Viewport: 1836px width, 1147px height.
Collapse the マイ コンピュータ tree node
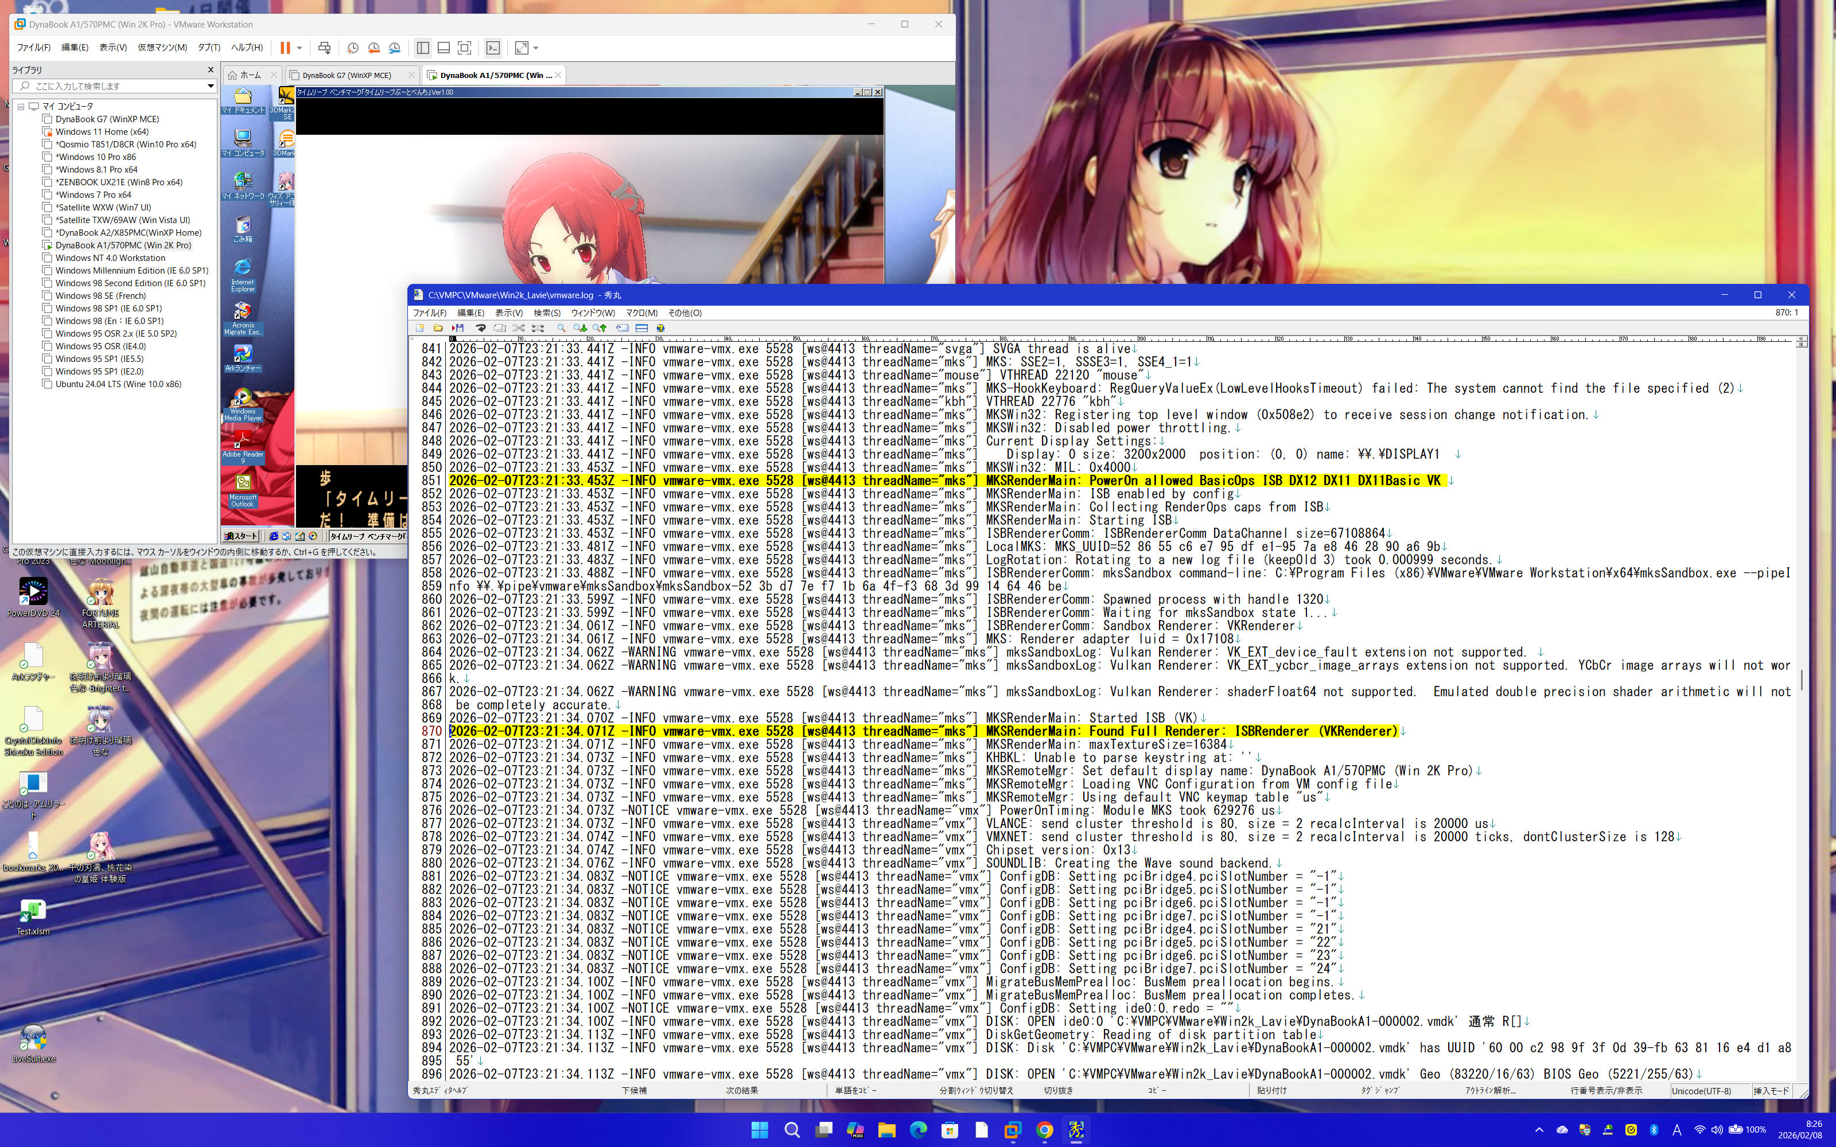21,106
